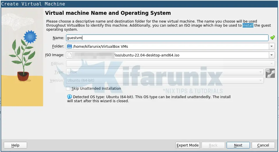Enable Skip Unattended Installation checkbox

pos(68,88)
